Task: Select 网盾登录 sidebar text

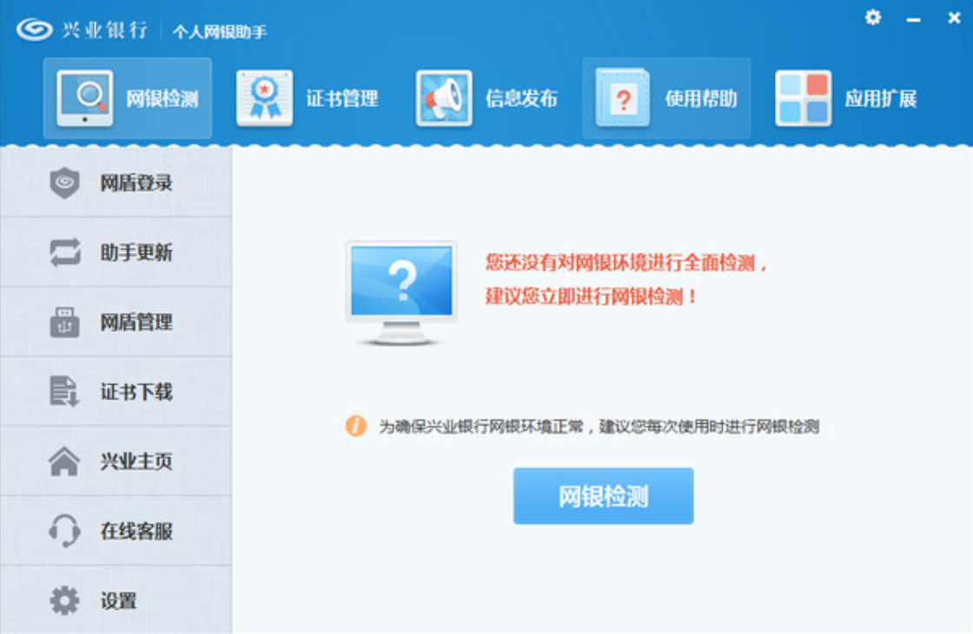Action: [136, 183]
